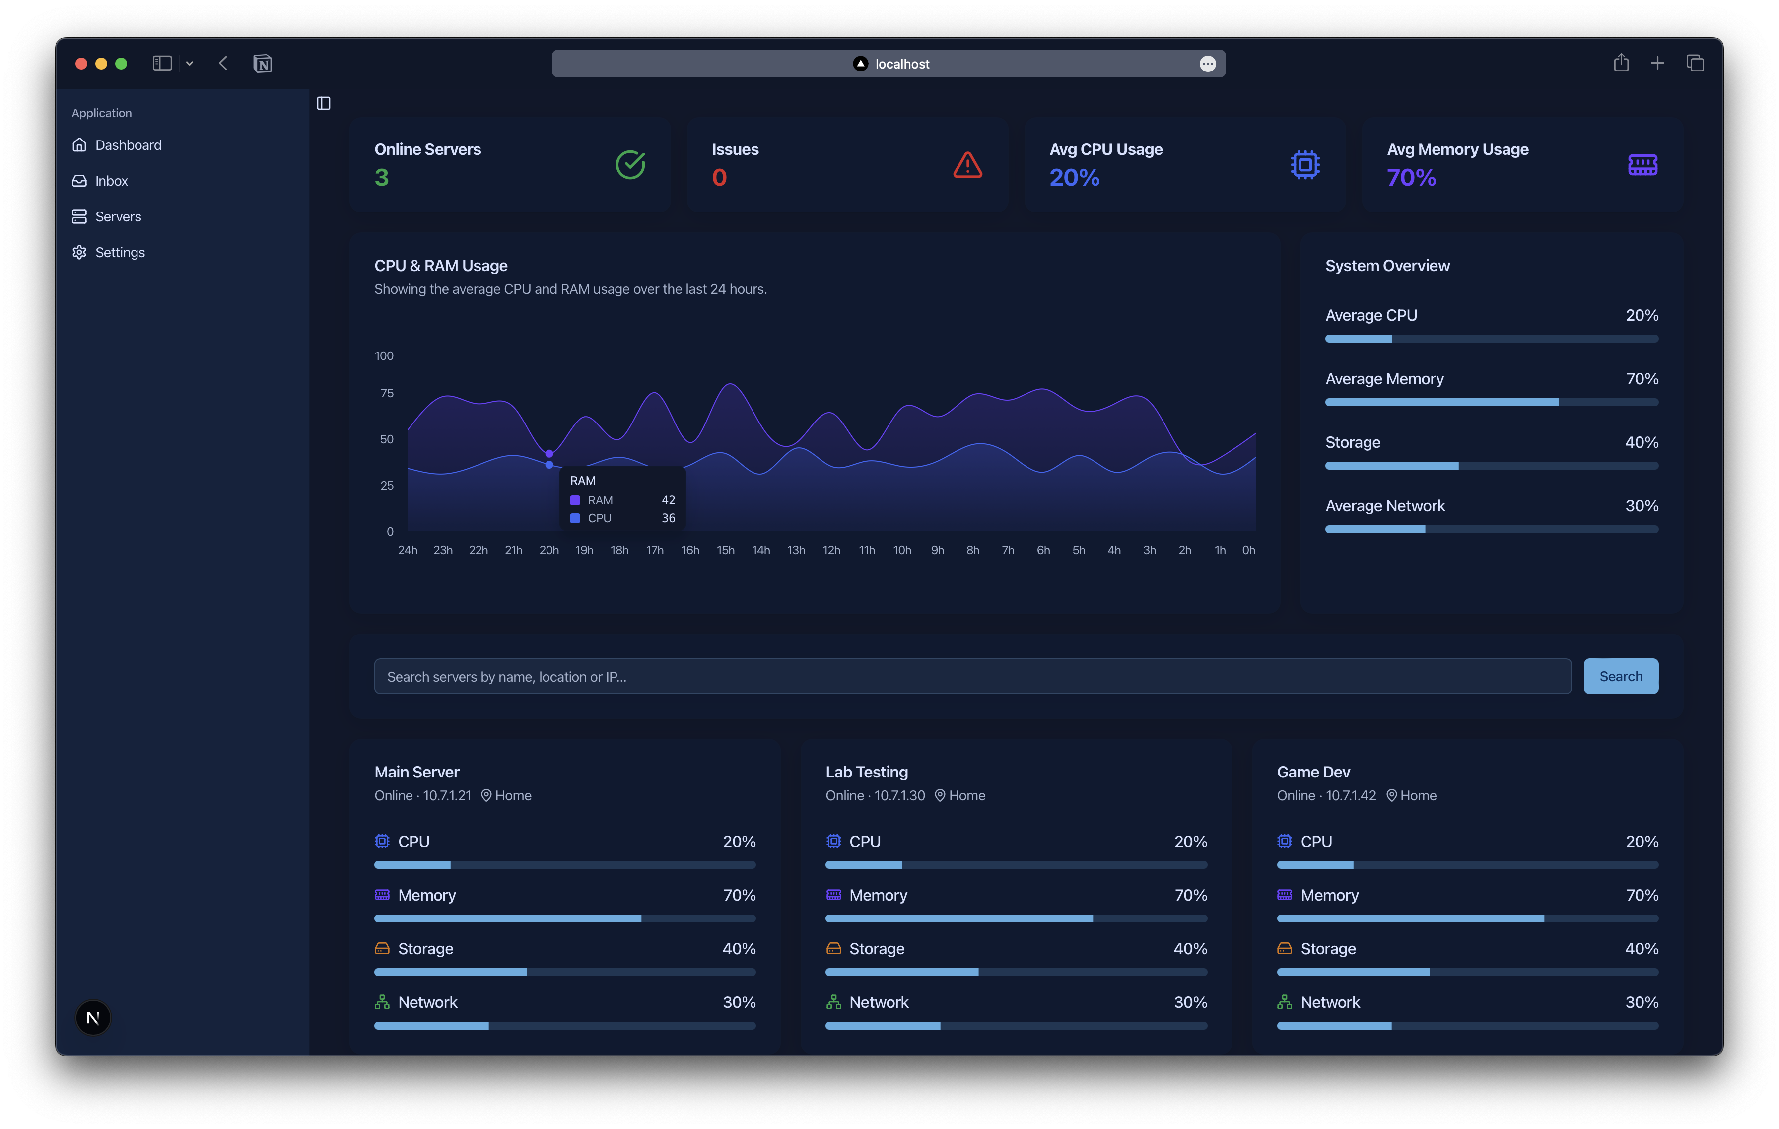Click the Average CPU progress bar
The image size is (1779, 1129).
1492,339
